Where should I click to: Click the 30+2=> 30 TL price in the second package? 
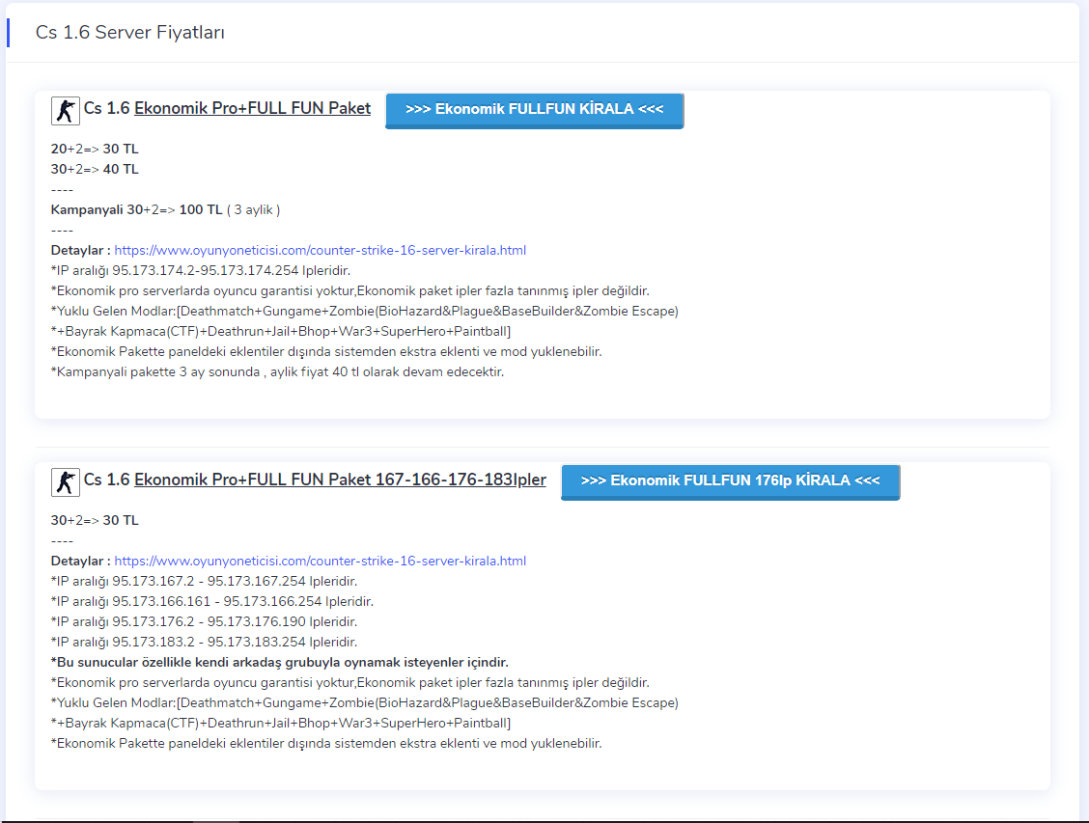pyautogui.click(x=95, y=520)
